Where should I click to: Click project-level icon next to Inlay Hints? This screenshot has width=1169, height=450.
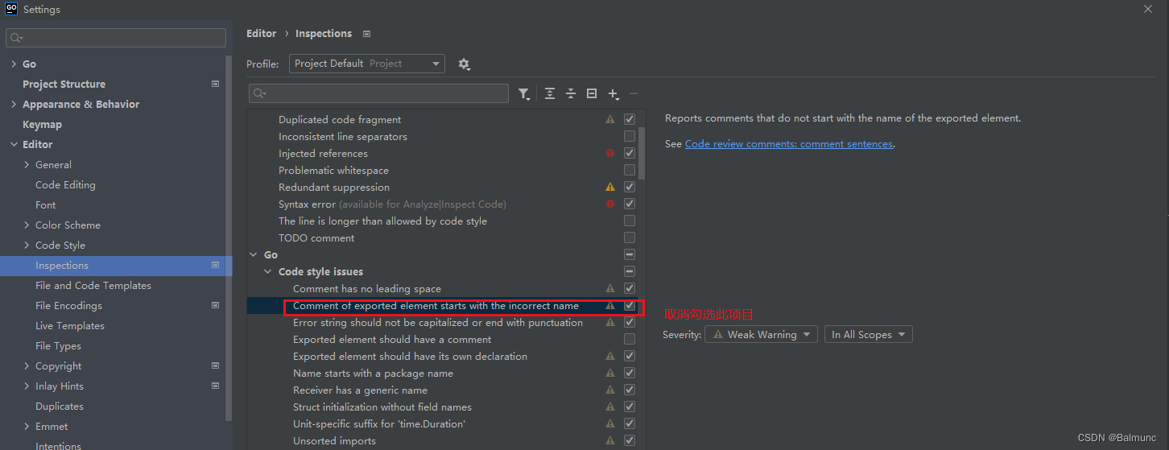pyautogui.click(x=215, y=386)
